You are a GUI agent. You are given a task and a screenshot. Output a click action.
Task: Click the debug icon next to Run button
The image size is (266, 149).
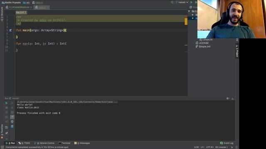[196, 2]
